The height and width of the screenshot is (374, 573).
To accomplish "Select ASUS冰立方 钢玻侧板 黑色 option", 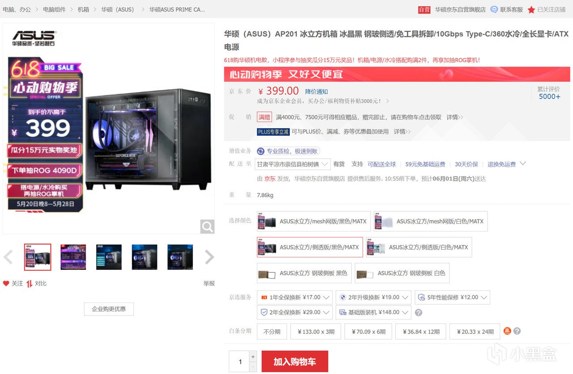I will (304, 273).
